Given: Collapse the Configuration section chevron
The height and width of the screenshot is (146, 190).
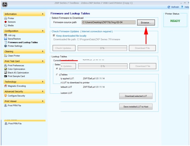Looking at the screenshot, I should point(43,31).
